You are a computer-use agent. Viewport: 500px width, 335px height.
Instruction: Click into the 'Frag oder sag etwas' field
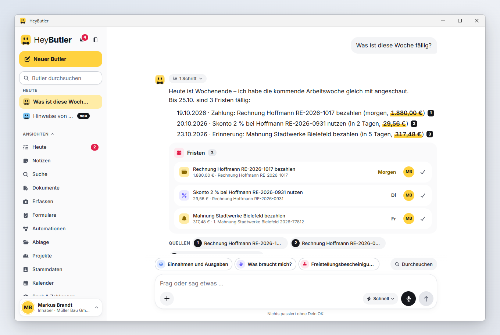(x=296, y=284)
